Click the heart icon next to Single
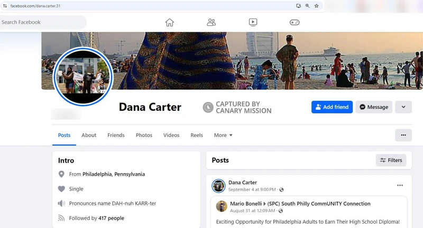The image size is (423, 228). point(61,189)
